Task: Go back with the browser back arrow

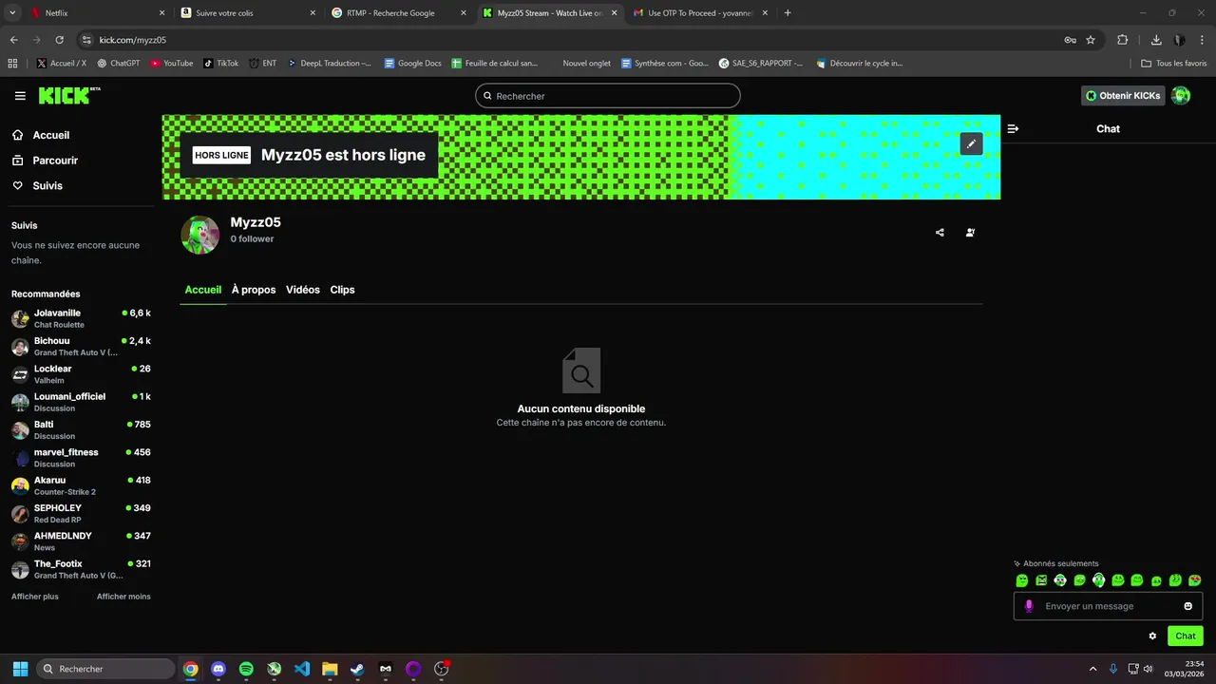Action: pyautogui.click(x=13, y=40)
